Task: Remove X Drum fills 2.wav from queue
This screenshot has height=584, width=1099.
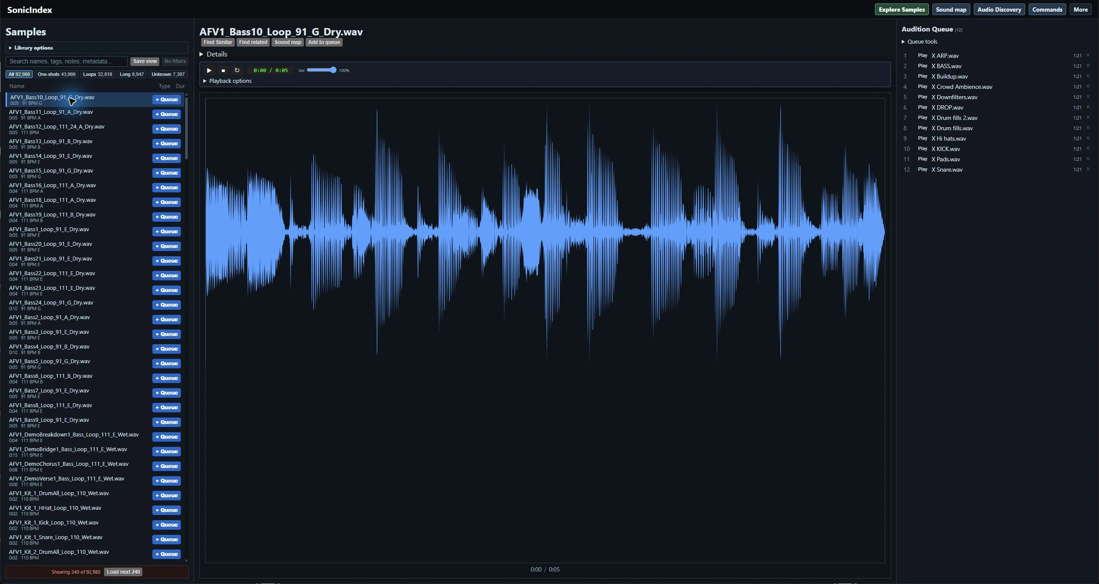Action: click(x=1088, y=117)
